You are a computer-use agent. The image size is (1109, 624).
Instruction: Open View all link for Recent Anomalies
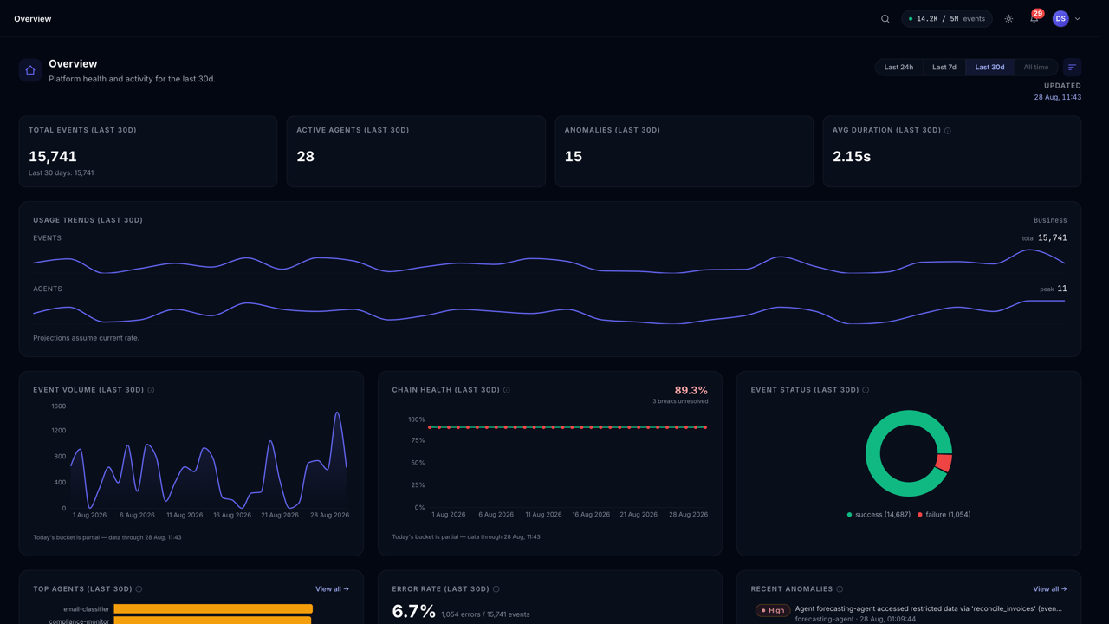click(1049, 589)
